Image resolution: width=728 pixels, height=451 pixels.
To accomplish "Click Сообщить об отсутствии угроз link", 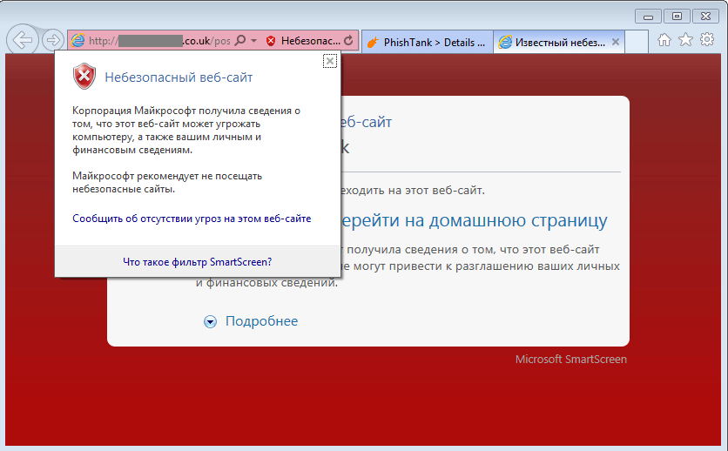I will 192,219.
